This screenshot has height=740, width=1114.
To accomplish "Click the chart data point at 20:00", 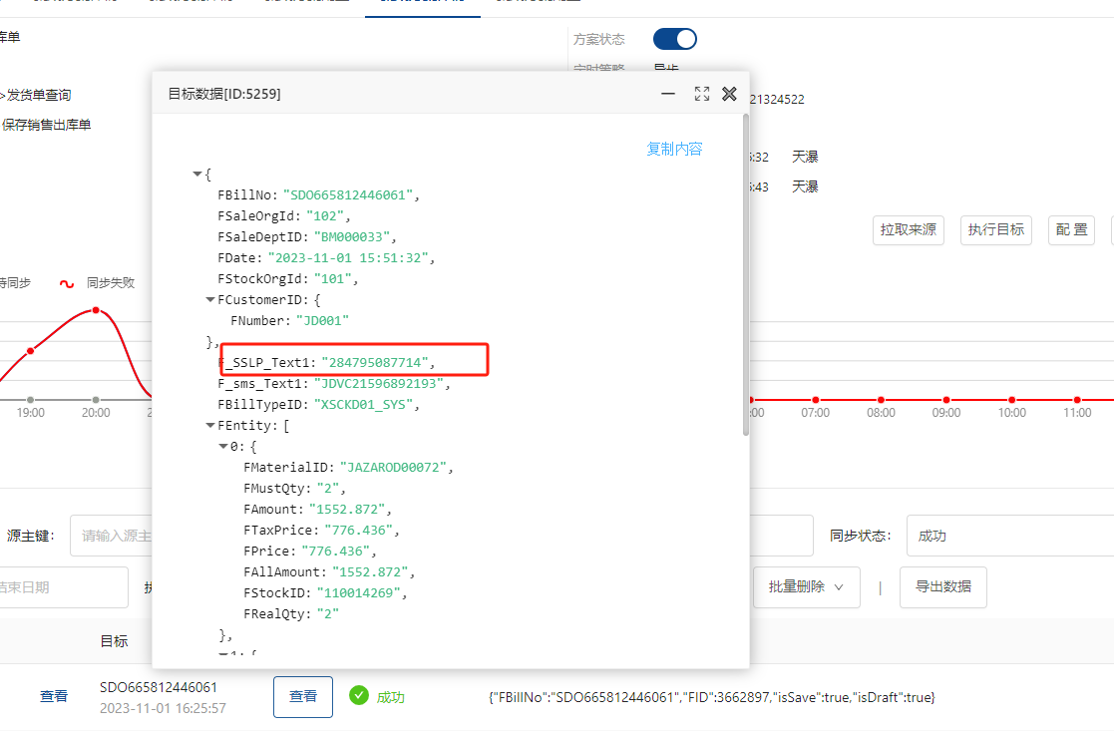I will tap(96, 310).
